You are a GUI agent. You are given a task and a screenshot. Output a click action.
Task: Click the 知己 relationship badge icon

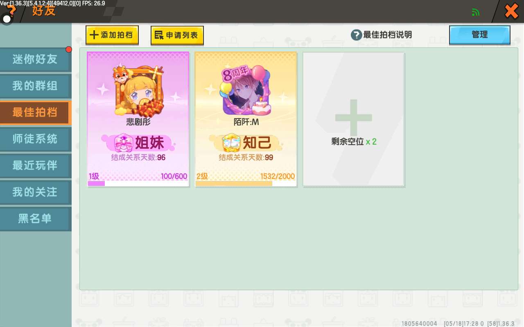tap(231, 143)
